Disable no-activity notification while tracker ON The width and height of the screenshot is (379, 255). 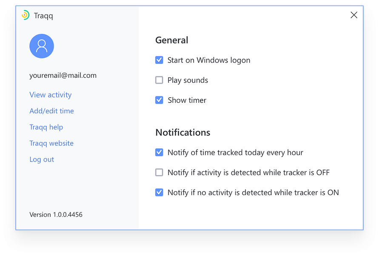coord(159,193)
